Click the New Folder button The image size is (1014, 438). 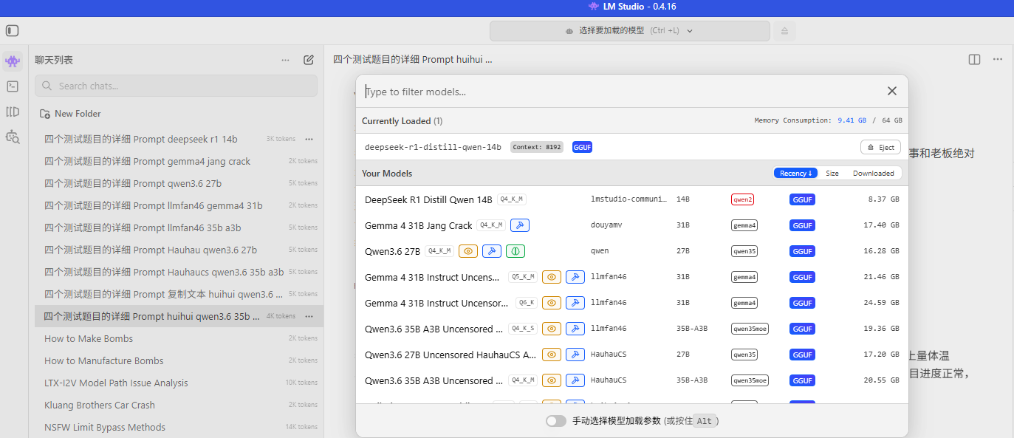[x=70, y=114]
